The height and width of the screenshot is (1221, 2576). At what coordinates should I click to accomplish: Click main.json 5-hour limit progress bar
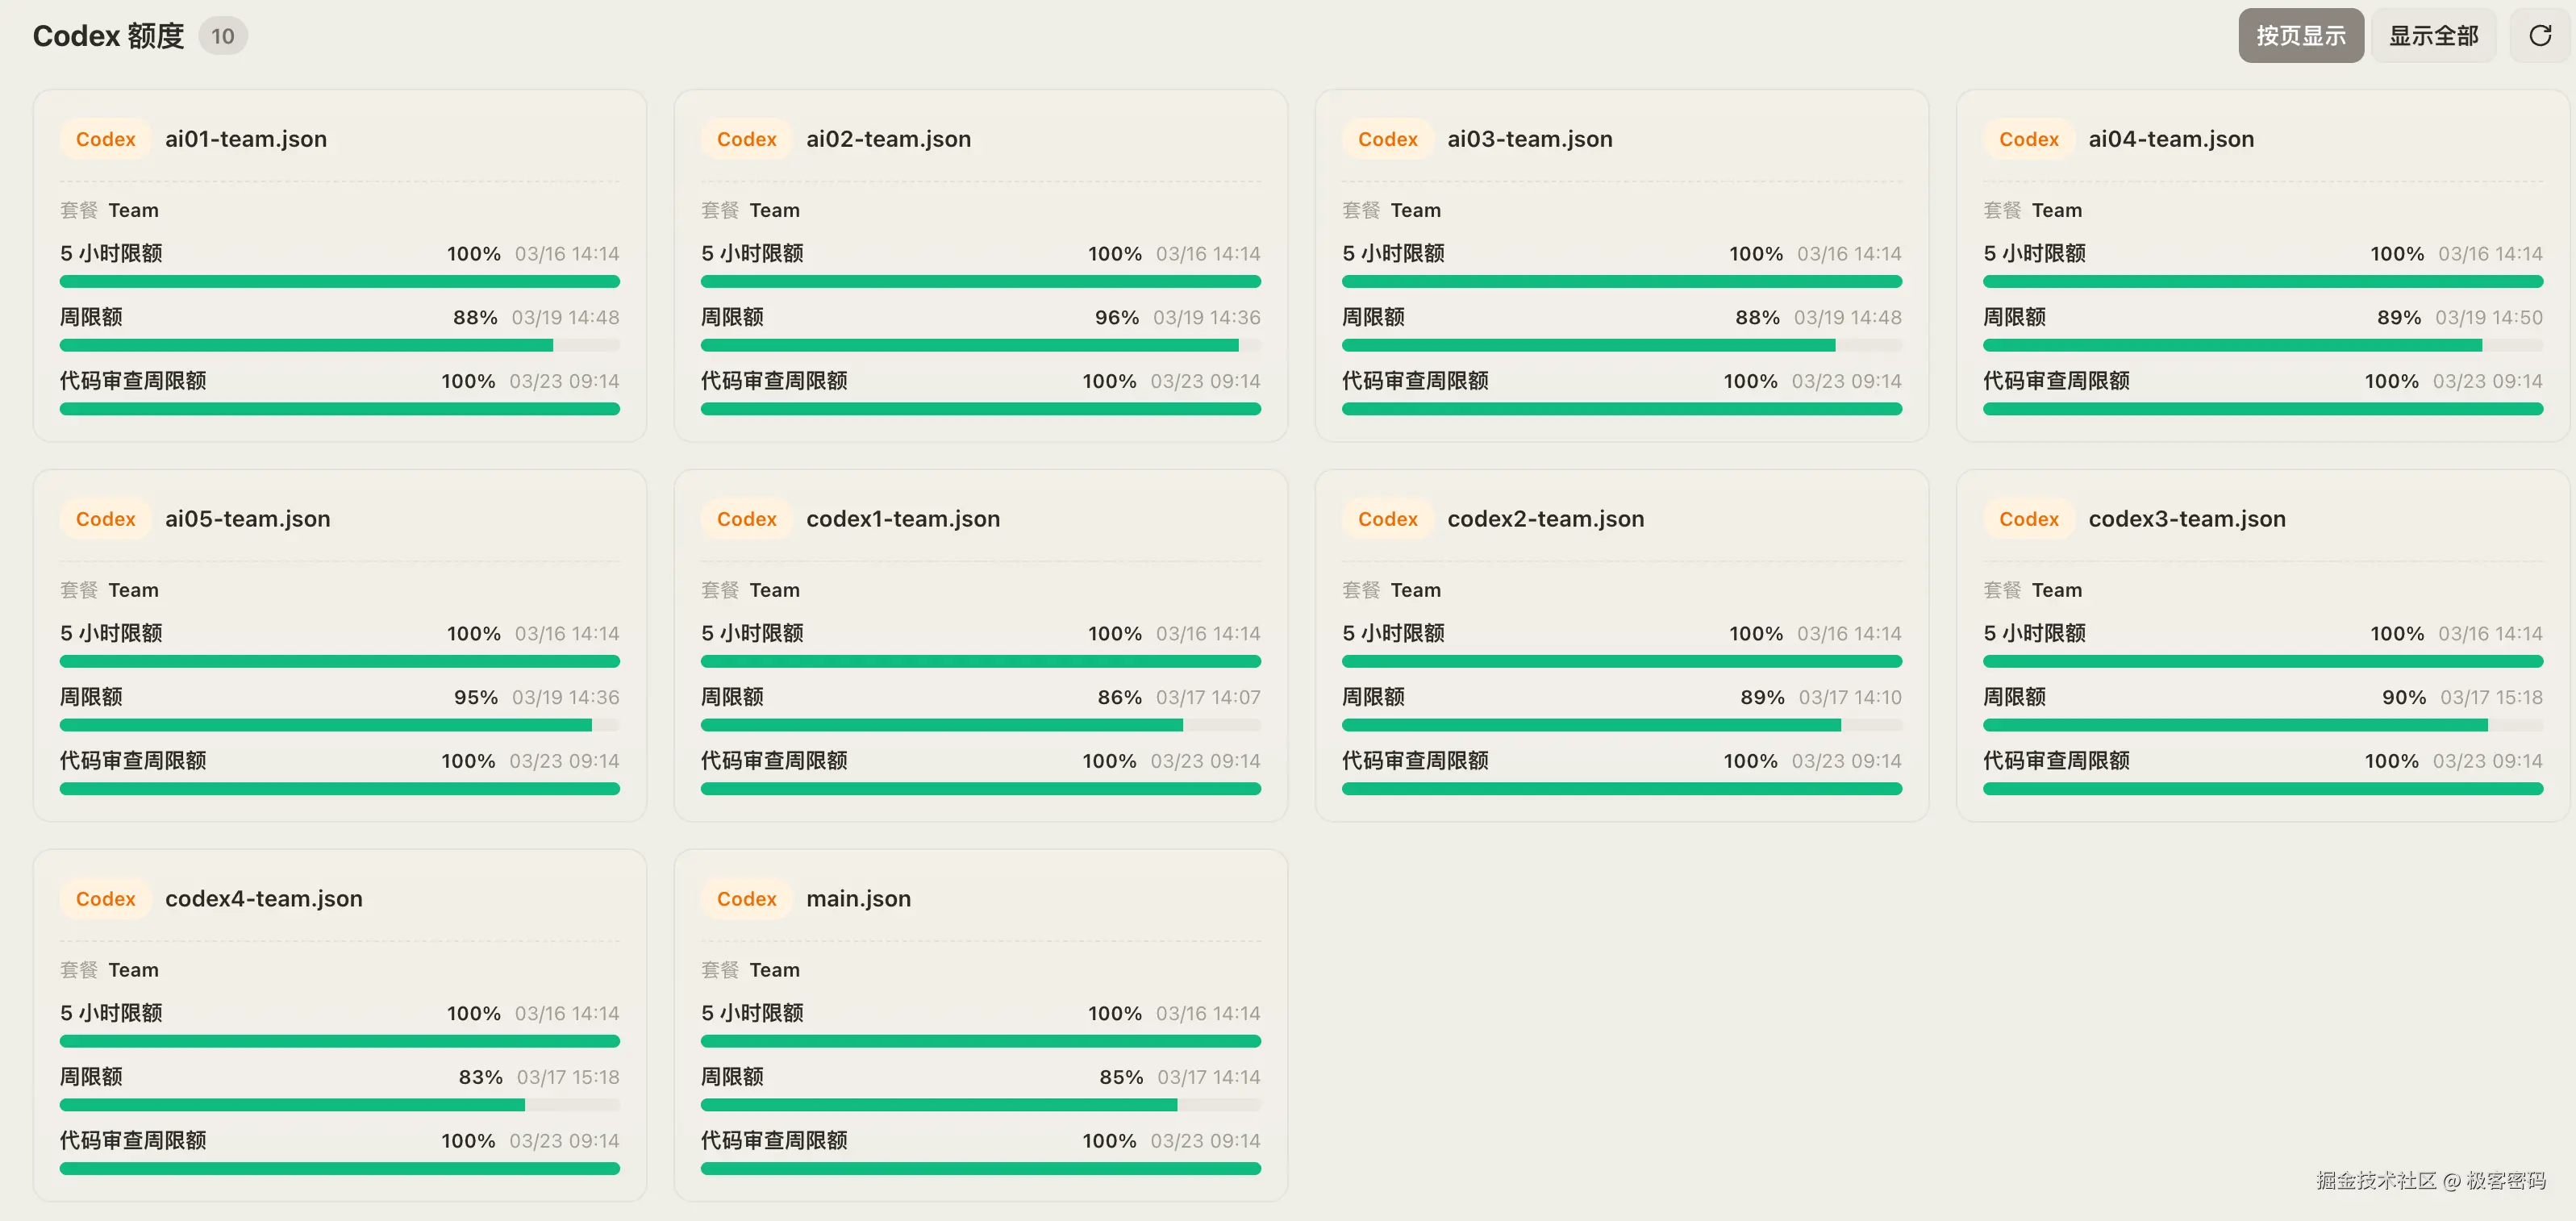(980, 1041)
